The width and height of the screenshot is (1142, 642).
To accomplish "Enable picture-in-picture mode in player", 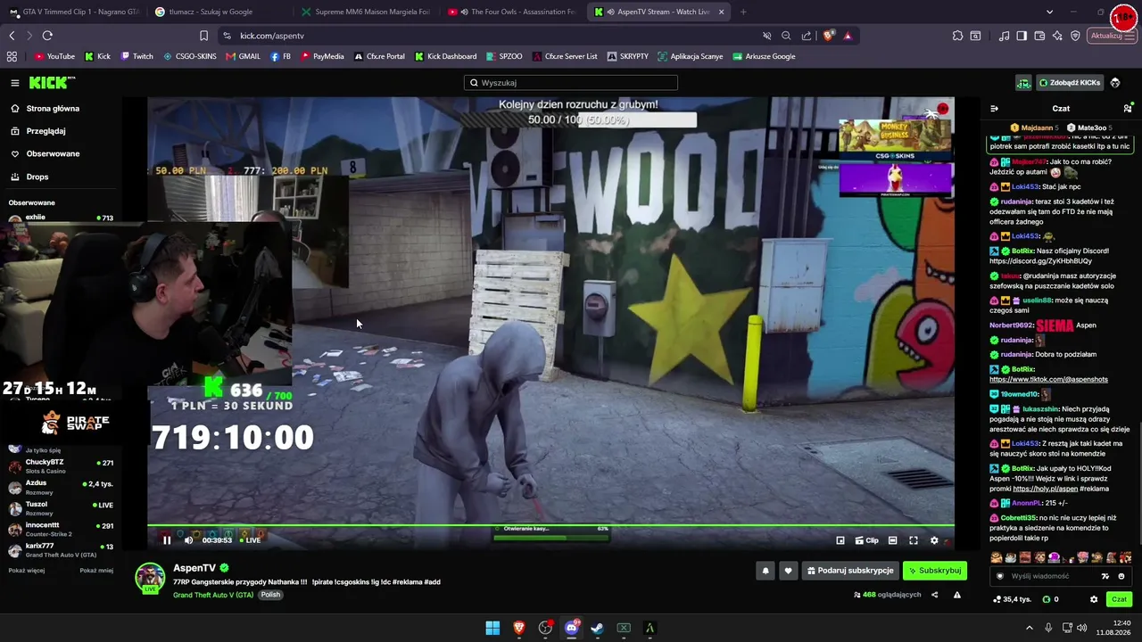I will 840,540.
